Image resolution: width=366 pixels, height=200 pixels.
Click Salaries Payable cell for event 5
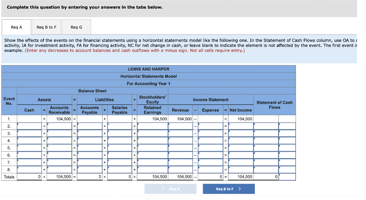coord(120,148)
